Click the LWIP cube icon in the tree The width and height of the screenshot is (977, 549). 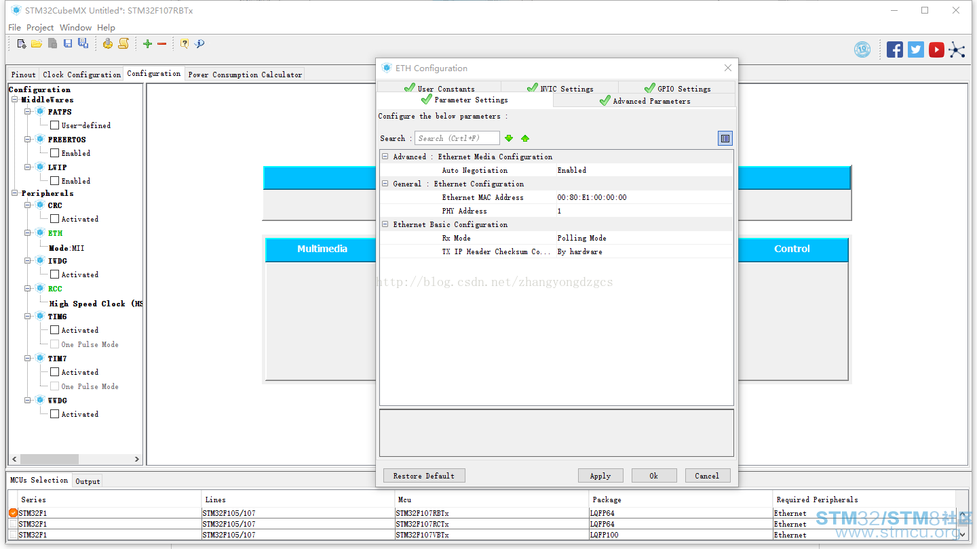40,167
